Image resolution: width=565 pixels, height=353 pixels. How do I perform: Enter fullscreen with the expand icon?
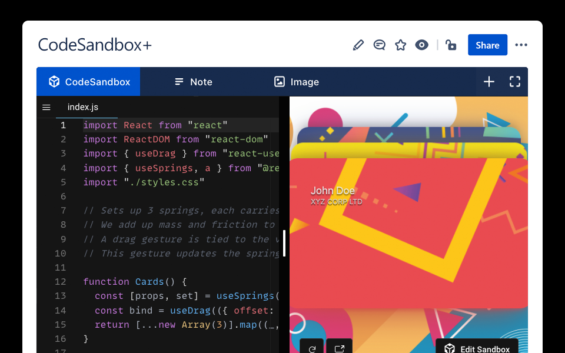[515, 82]
